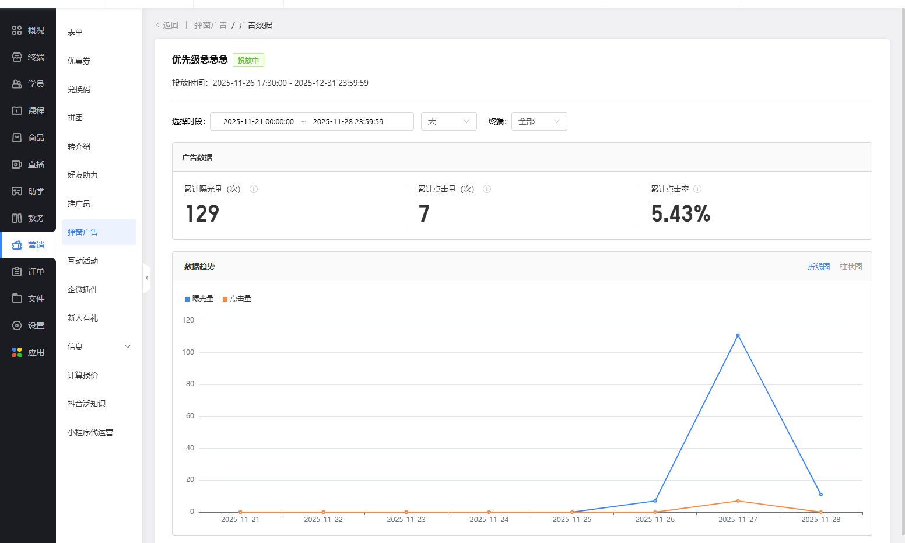Toggle 曝光量 series in chart legend
Image resolution: width=905 pixels, height=543 pixels.
click(x=199, y=299)
